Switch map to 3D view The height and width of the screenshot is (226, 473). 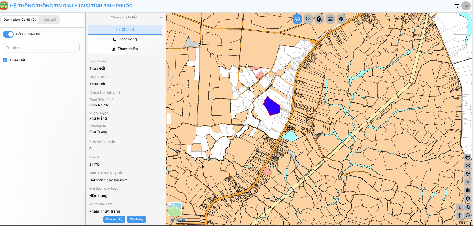[x=468, y=182]
